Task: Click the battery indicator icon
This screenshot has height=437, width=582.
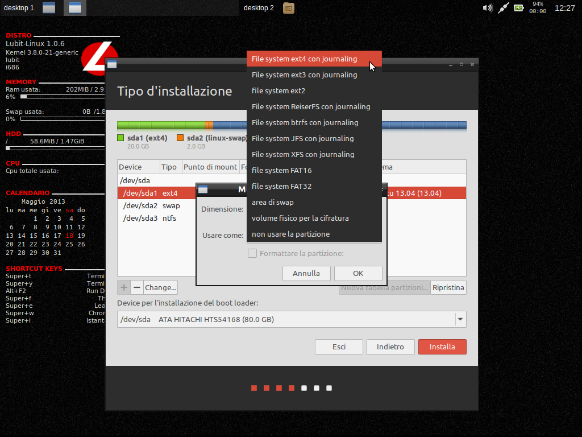Action: pyautogui.click(x=518, y=8)
